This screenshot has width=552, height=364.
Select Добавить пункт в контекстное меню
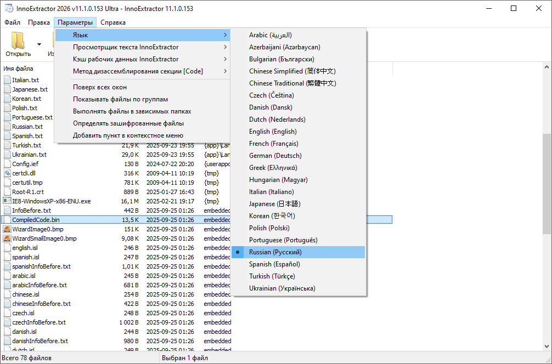128,135
